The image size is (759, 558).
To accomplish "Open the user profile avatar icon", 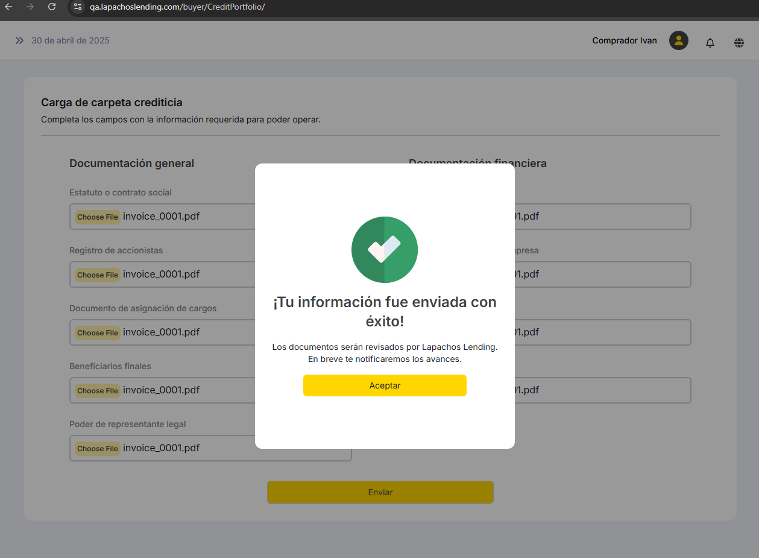I will [679, 40].
